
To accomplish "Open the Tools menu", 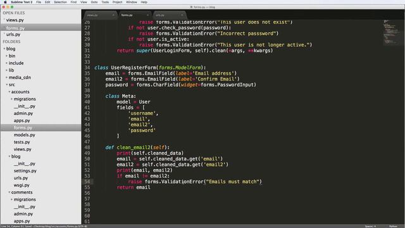I will (105, 2).
